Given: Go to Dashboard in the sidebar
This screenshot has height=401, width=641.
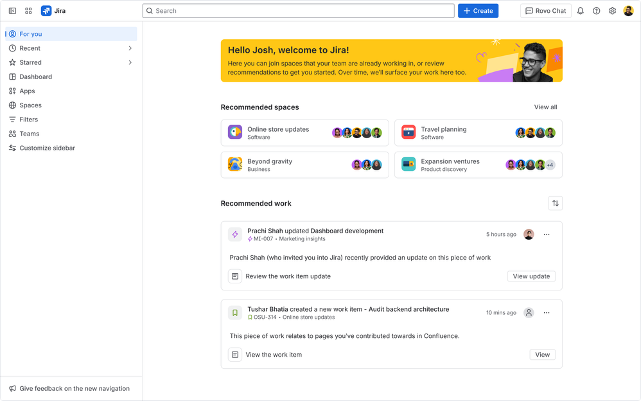Looking at the screenshot, I should [71, 76].
